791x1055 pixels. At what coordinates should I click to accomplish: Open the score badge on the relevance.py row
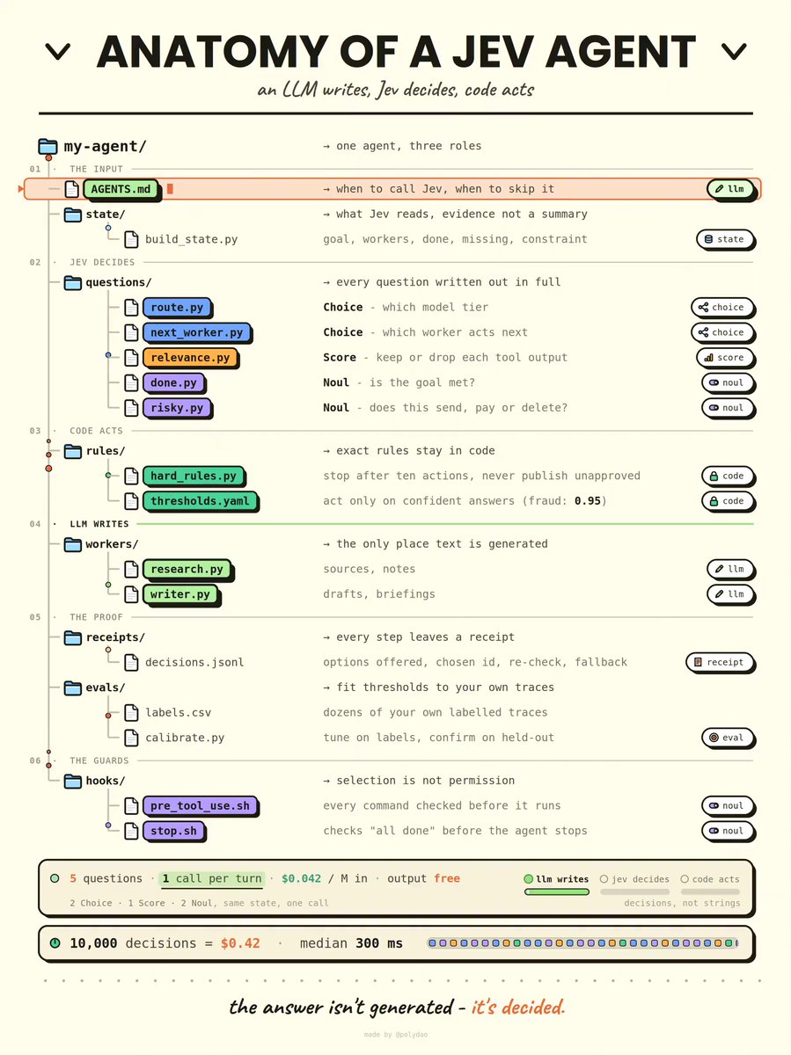(724, 358)
